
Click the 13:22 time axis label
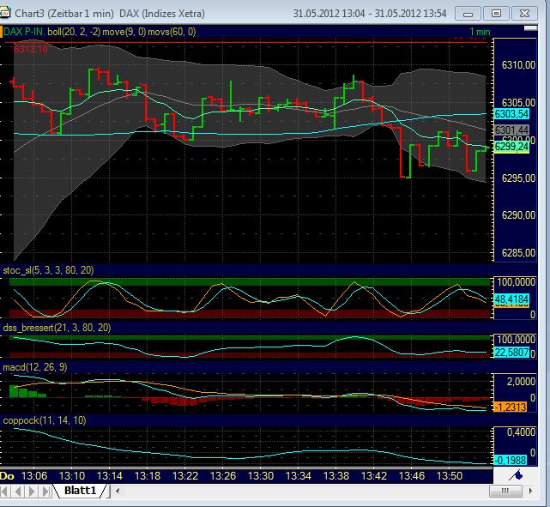[x=185, y=476]
